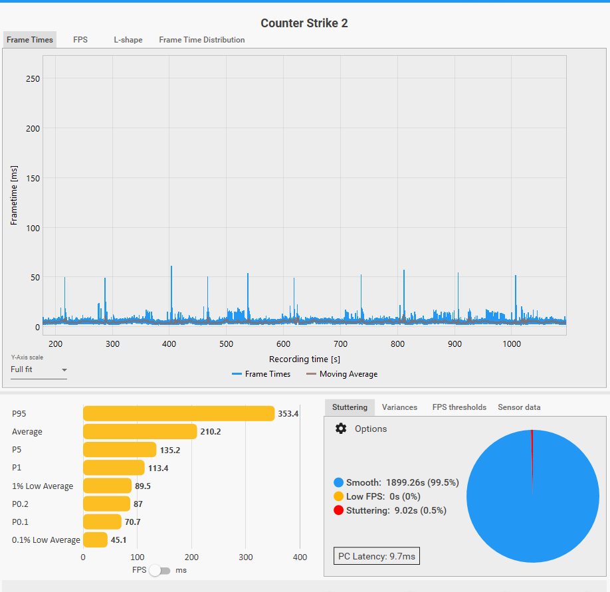The width and height of the screenshot is (610, 592).
Task: Click the 0.1% Low Average bar
Action: point(95,540)
